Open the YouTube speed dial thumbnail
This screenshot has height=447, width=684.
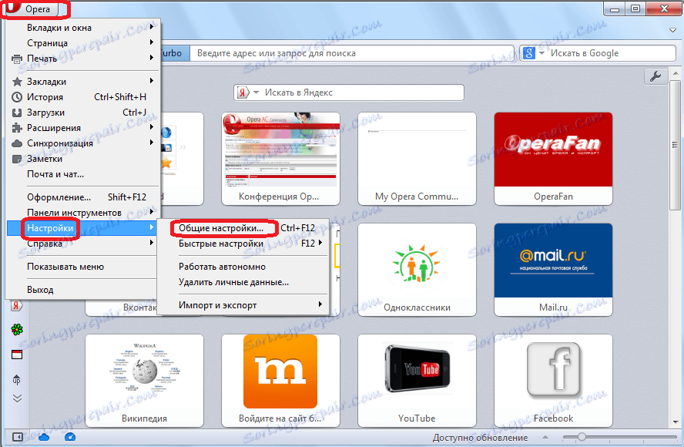[417, 381]
